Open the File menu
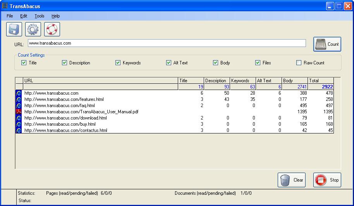The height and width of the screenshot is (206, 354). [x=10, y=16]
